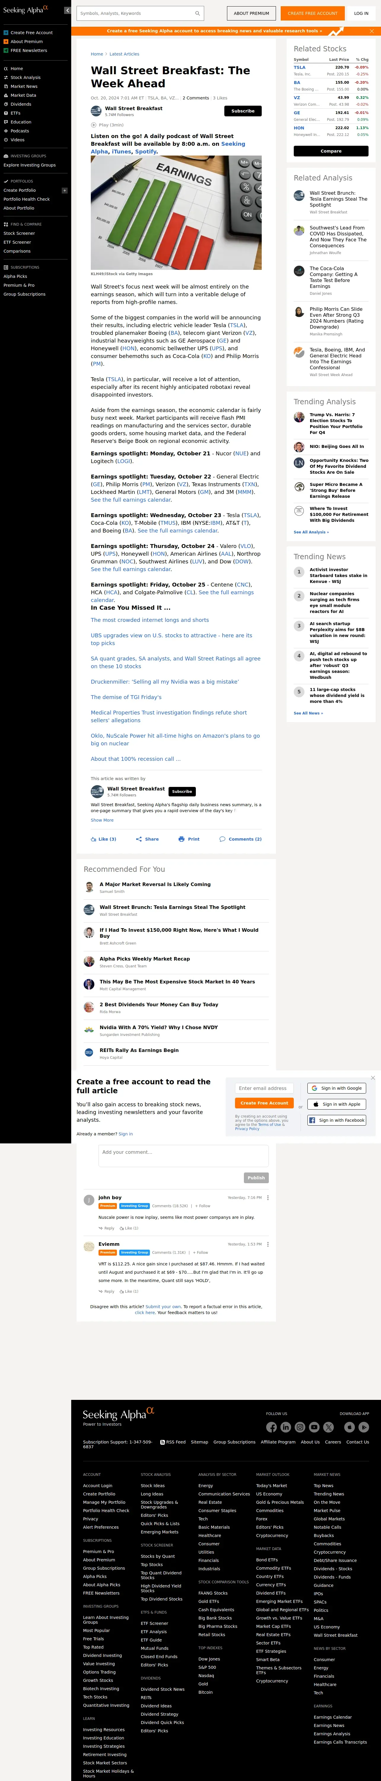
Task: Open Explore Investing Groups in the sidebar
Action: tap(30, 165)
